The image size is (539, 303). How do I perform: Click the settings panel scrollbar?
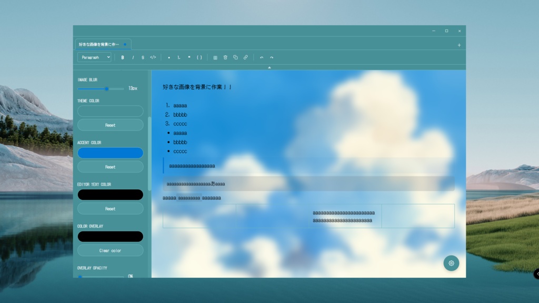pos(149,154)
